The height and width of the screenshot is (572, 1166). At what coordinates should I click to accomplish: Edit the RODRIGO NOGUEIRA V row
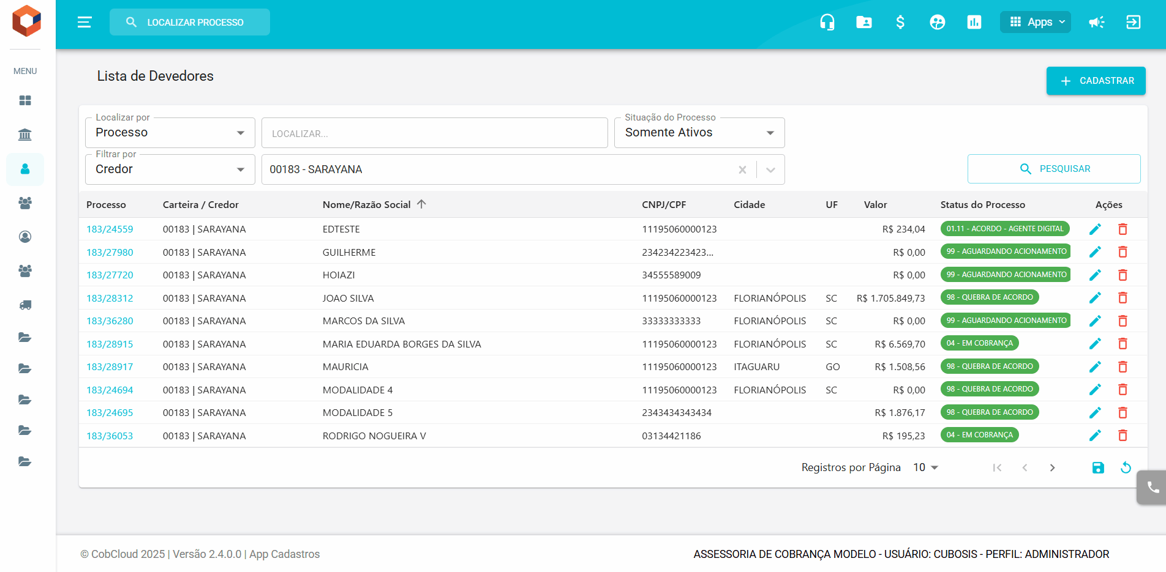1095,435
